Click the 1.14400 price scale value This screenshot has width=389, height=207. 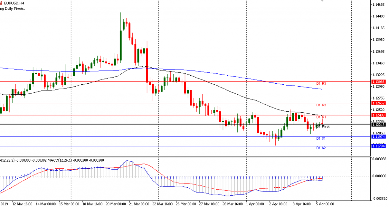point(379,16)
